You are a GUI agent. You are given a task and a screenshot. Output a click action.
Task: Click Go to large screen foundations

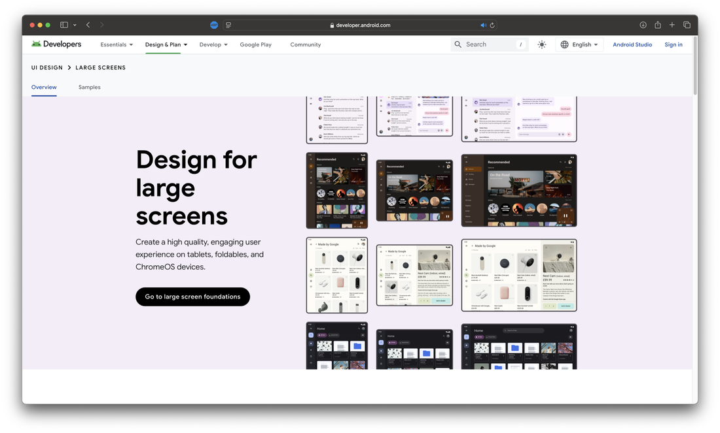click(193, 297)
